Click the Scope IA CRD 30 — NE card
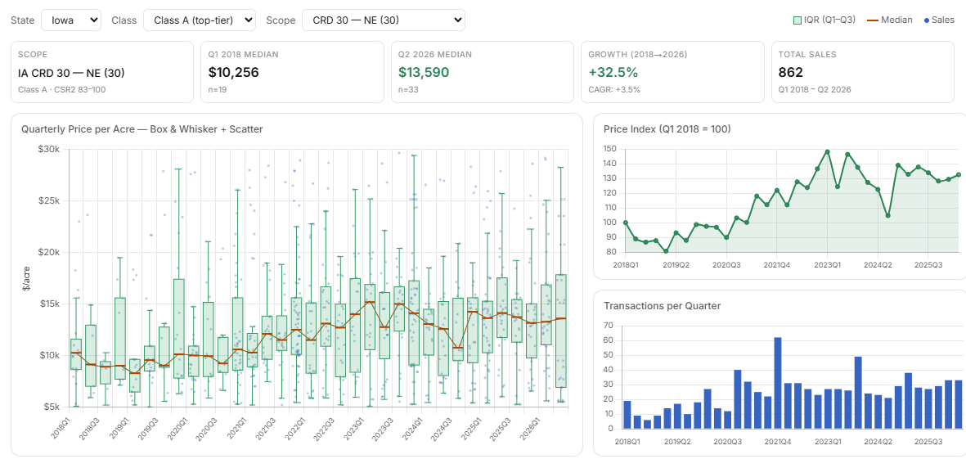Image resolution: width=966 pixels, height=459 pixels. [101, 72]
